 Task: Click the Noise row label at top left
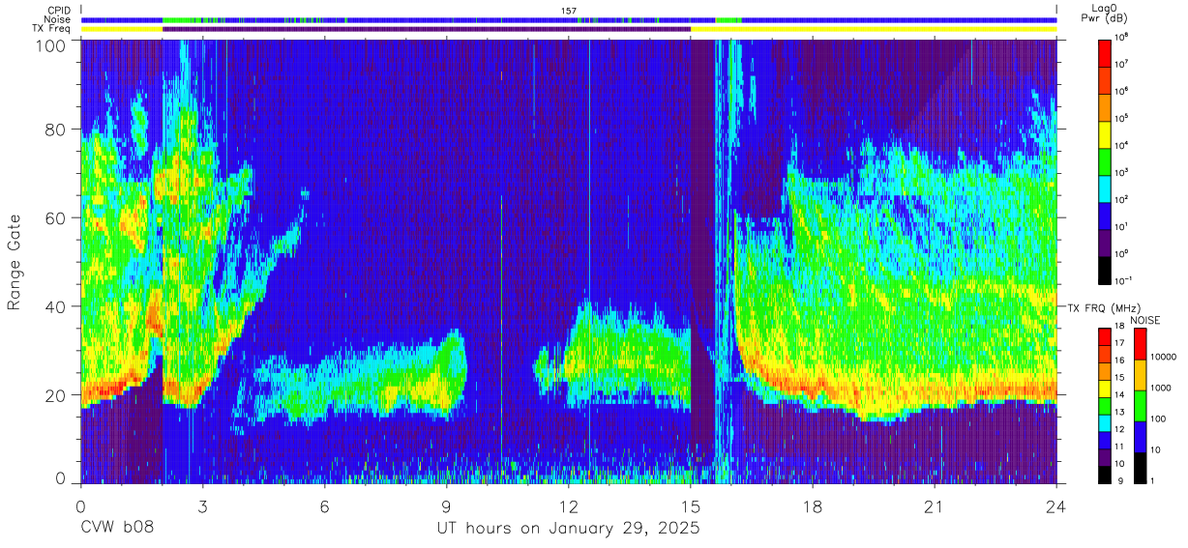(x=57, y=19)
